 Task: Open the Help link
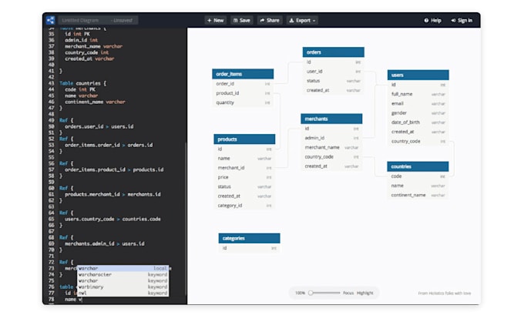click(x=433, y=20)
